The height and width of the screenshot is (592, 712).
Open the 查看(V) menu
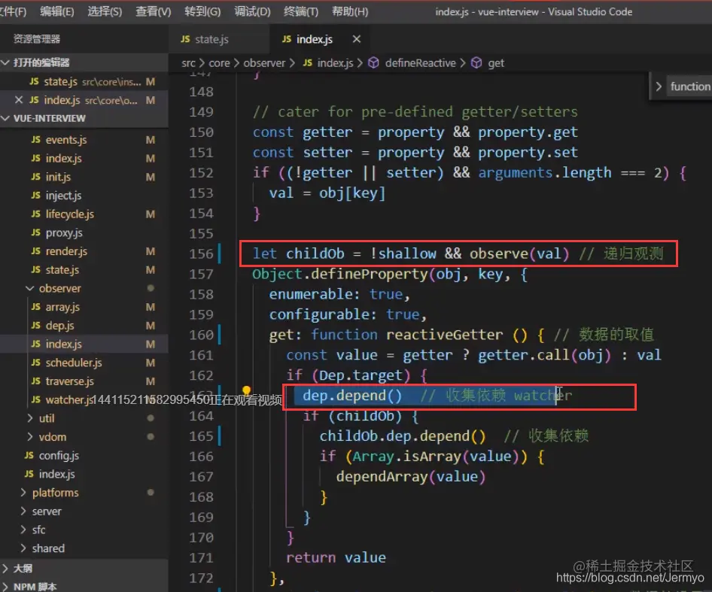click(x=153, y=11)
